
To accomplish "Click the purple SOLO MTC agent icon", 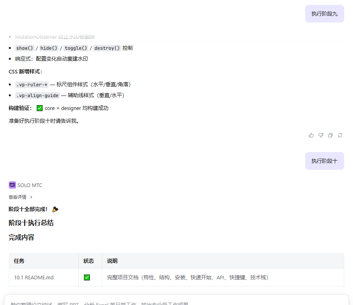I will 12,185.
